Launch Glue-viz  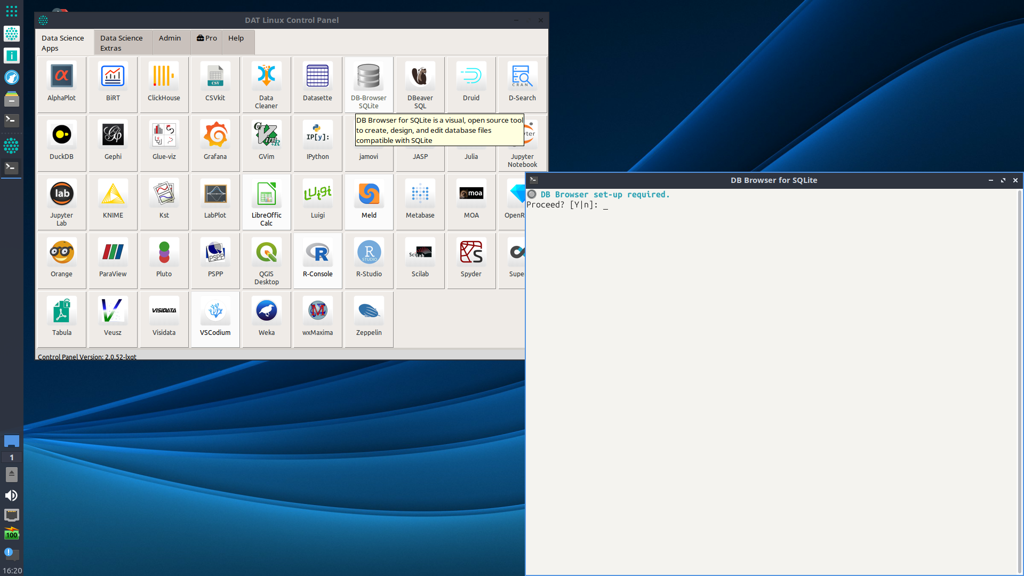pyautogui.click(x=164, y=143)
